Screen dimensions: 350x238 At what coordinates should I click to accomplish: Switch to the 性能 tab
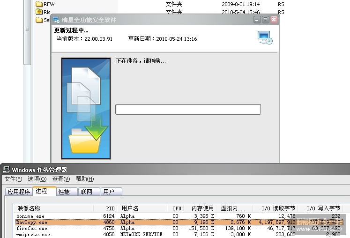67,192
